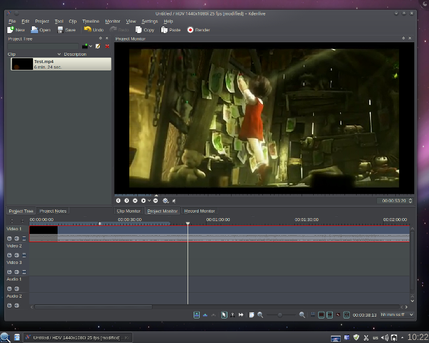The height and width of the screenshot is (343, 429).
Task: Click the track height adjust icon above Video 1
Action: coord(23,221)
